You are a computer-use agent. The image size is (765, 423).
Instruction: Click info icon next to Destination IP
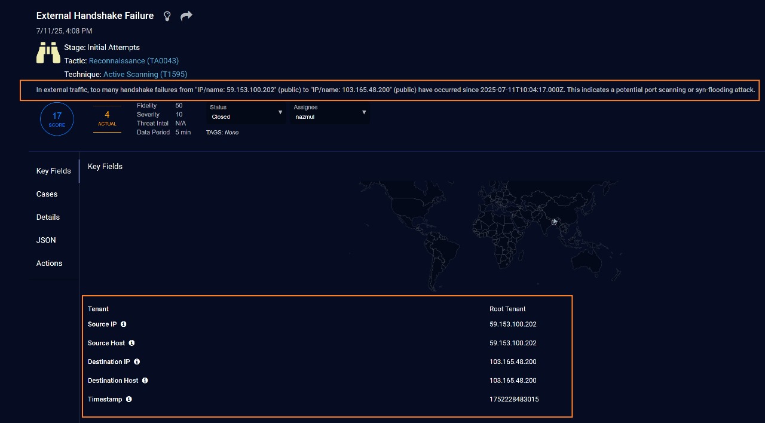(137, 362)
